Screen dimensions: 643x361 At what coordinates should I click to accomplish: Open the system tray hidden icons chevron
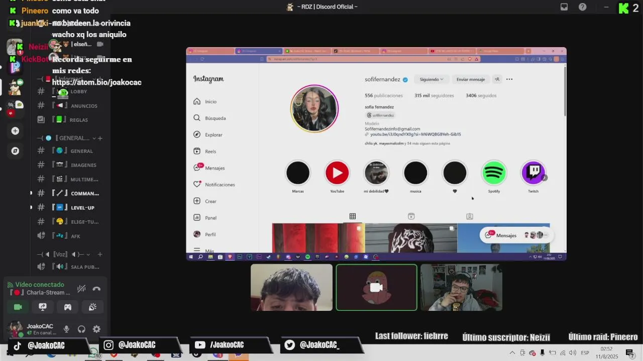click(512, 353)
